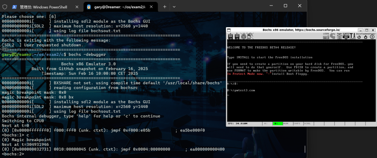The image size is (377, 158).
Task: Close the Windows PowerShell tab
Action: tap(76, 7)
